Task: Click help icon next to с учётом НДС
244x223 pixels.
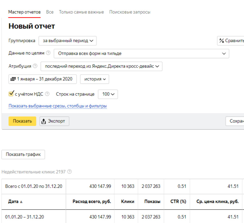Action: click(x=47, y=94)
